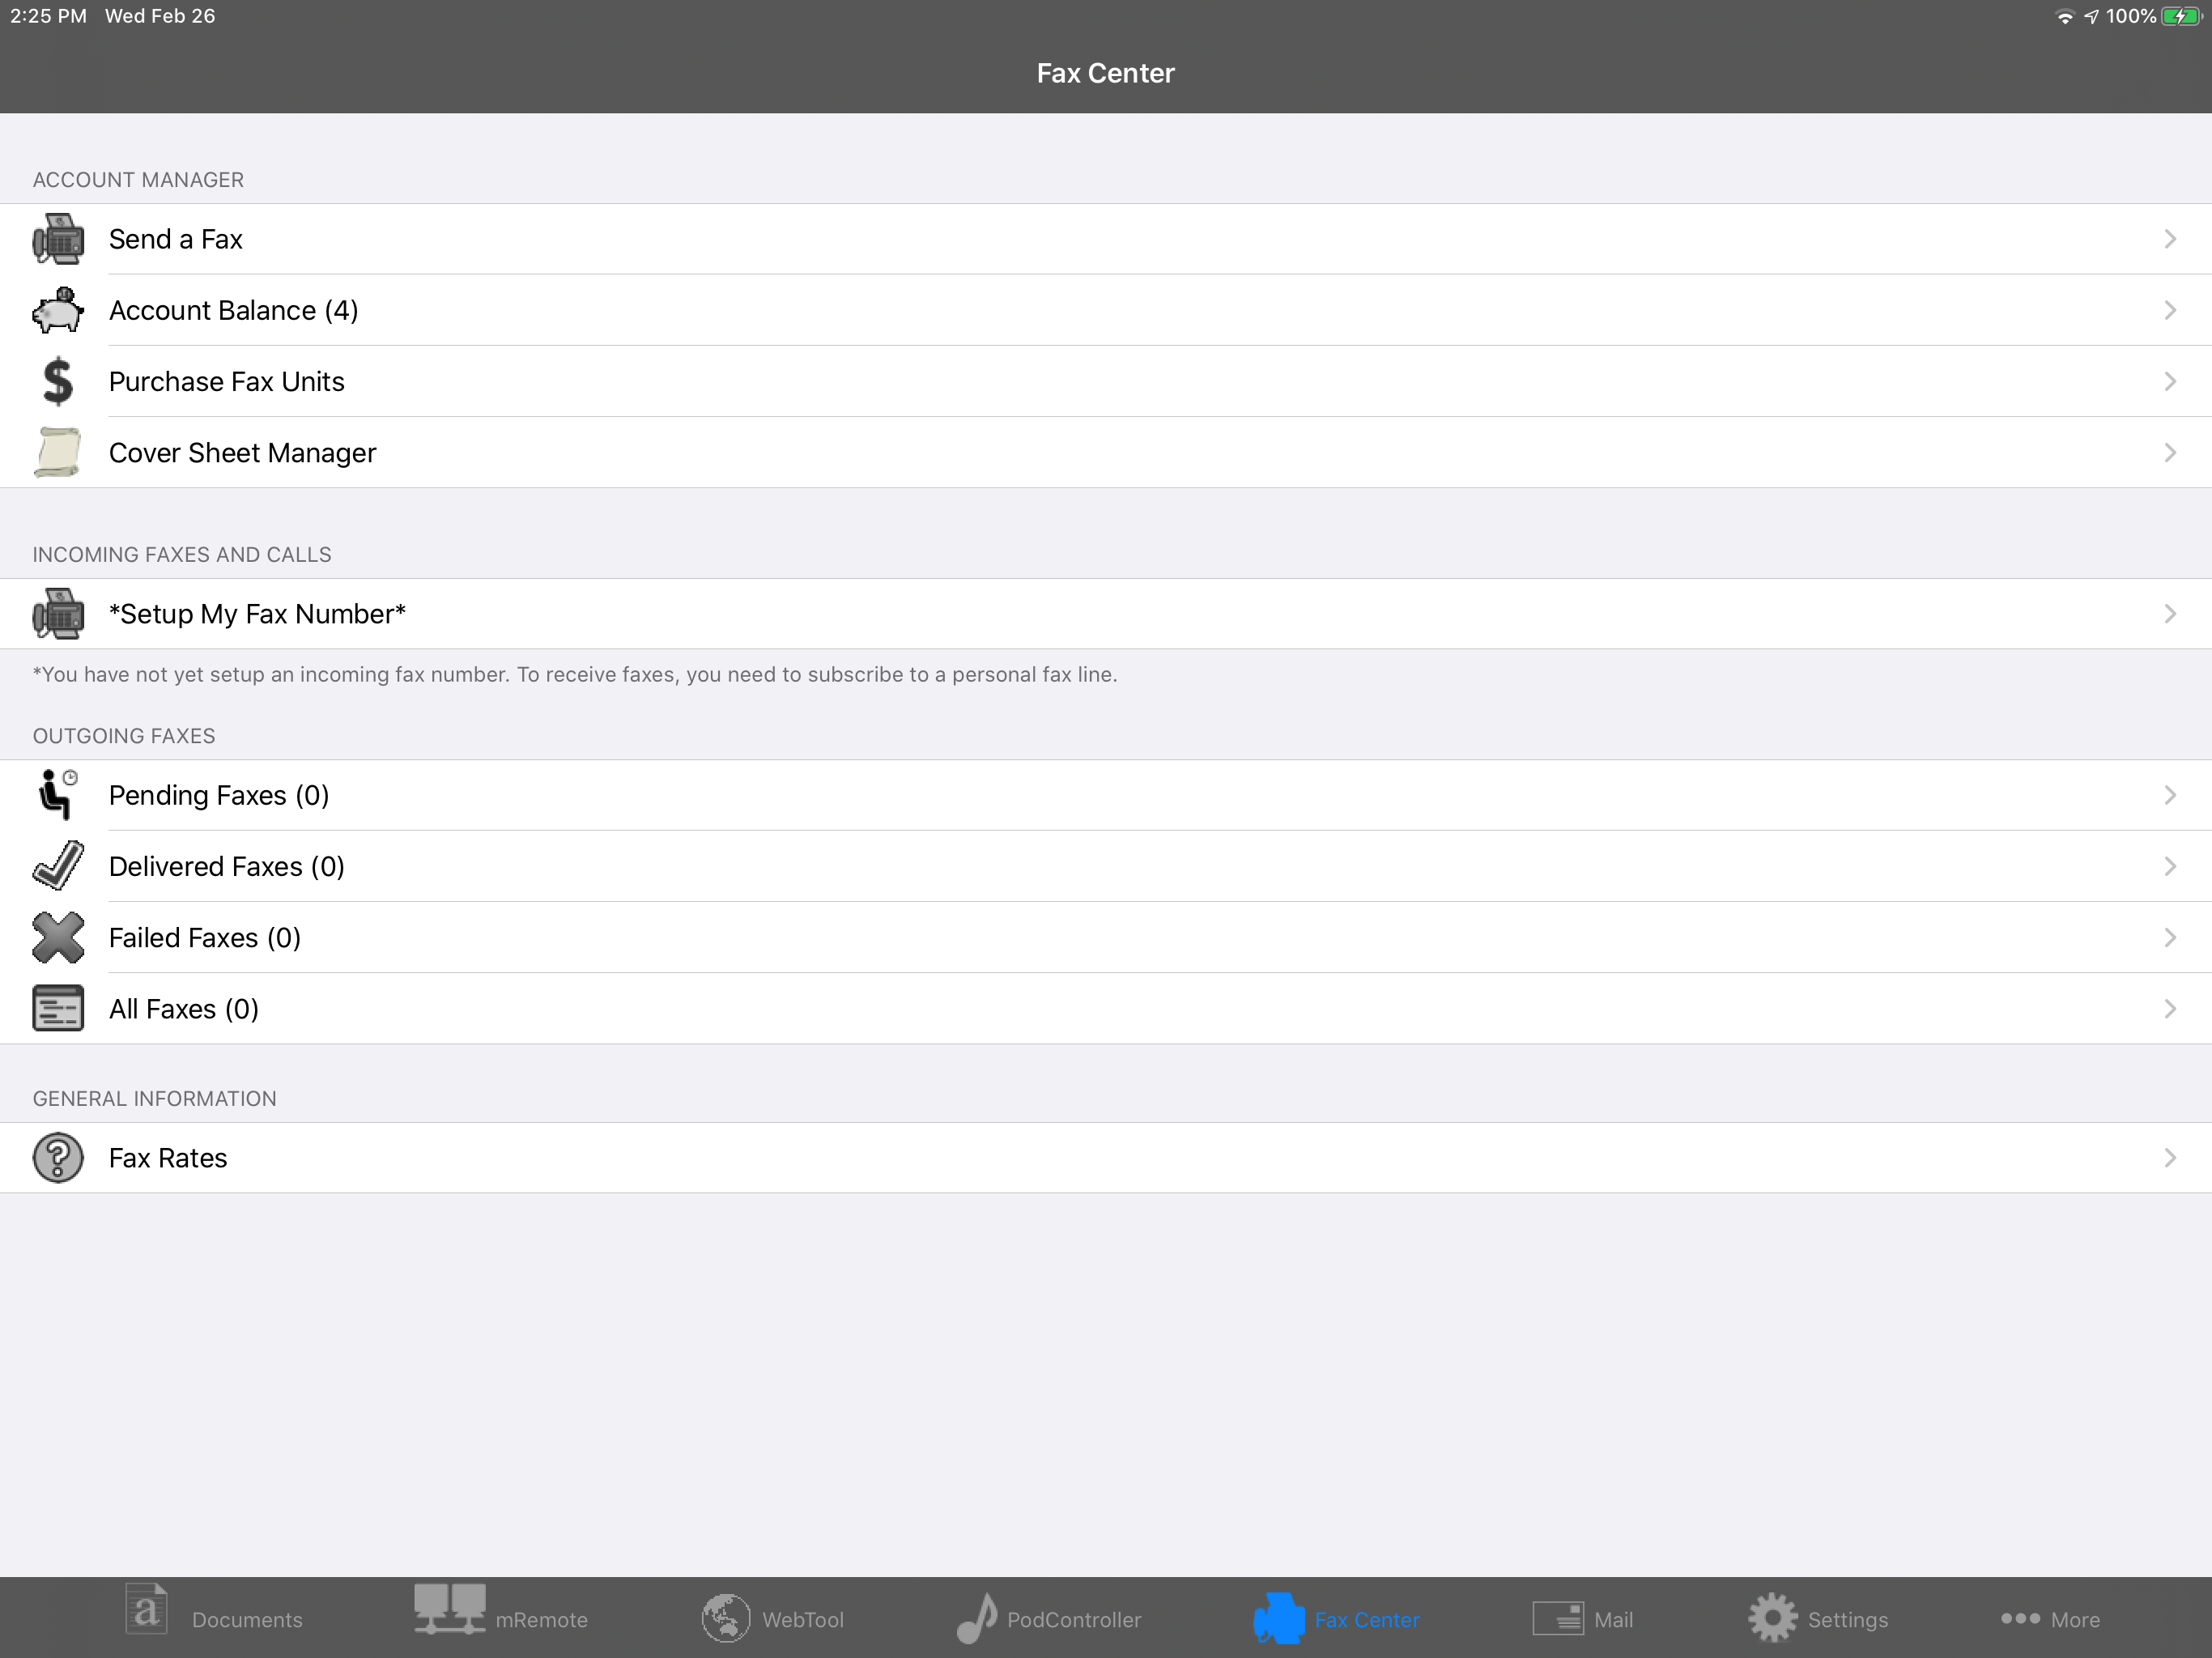The width and height of the screenshot is (2212, 1658).
Task: Tap the More tab with three dots
Action: click(x=2049, y=1616)
